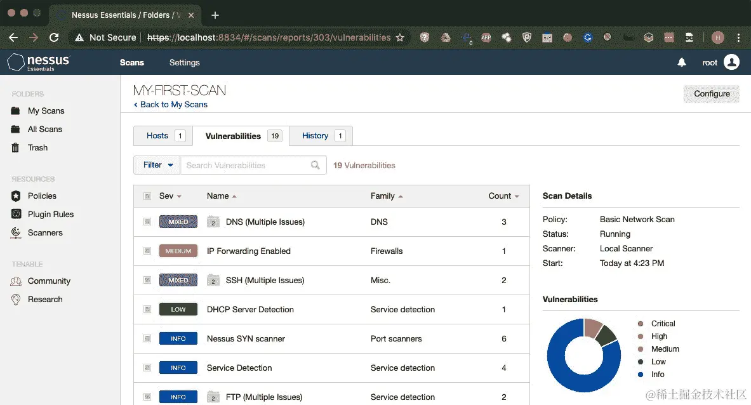Image resolution: width=751 pixels, height=405 pixels.
Task: Bookmark page with the star icon
Action: click(x=400, y=37)
